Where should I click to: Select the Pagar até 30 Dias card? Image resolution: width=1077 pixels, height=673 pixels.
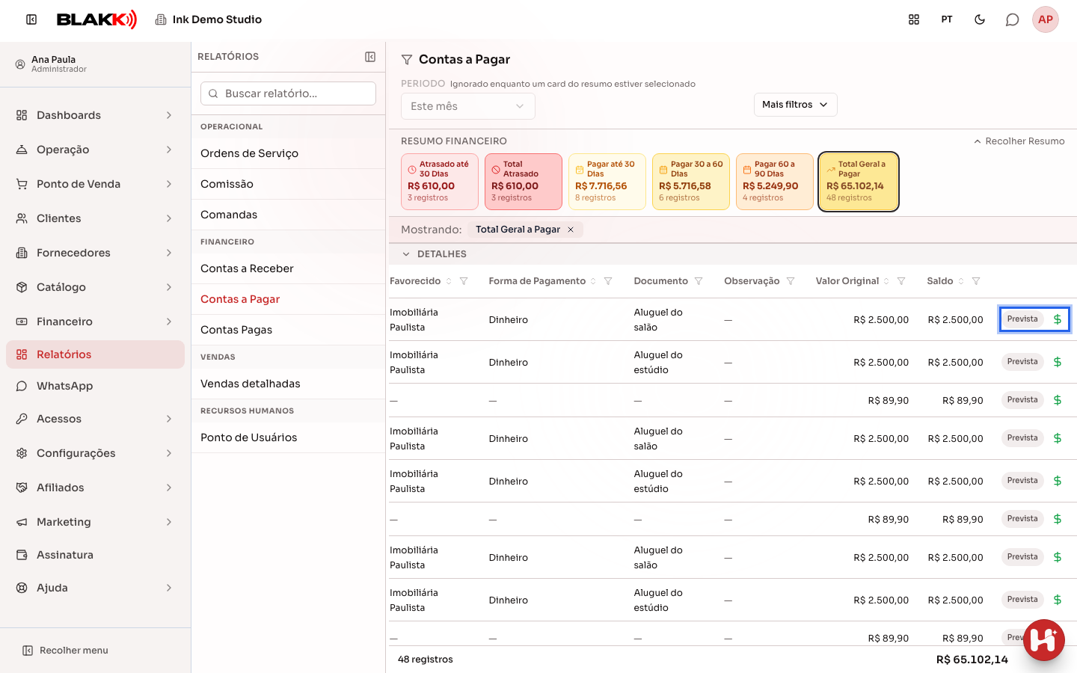point(607,182)
